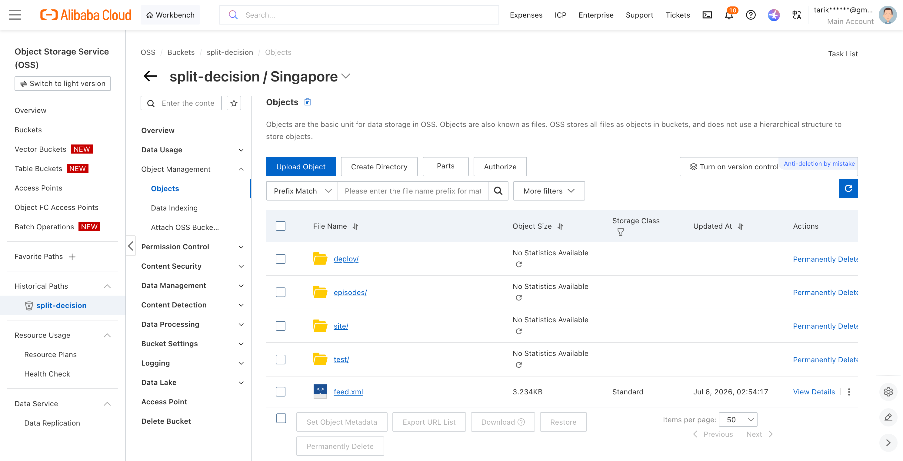Click the favorite star icon button
The width and height of the screenshot is (903, 461).
[x=234, y=103]
